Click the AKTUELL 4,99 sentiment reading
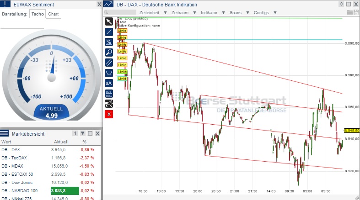The width and height of the screenshot is (360, 200). coord(51,112)
